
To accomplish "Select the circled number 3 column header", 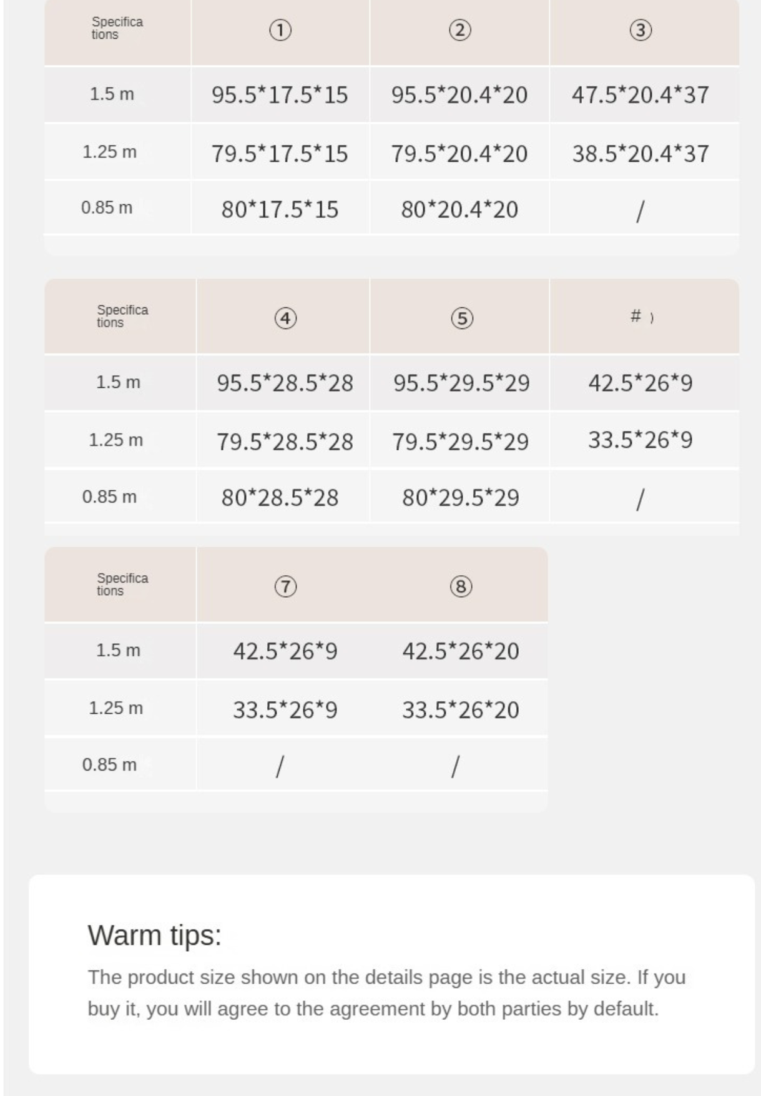I will (x=641, y=31).
